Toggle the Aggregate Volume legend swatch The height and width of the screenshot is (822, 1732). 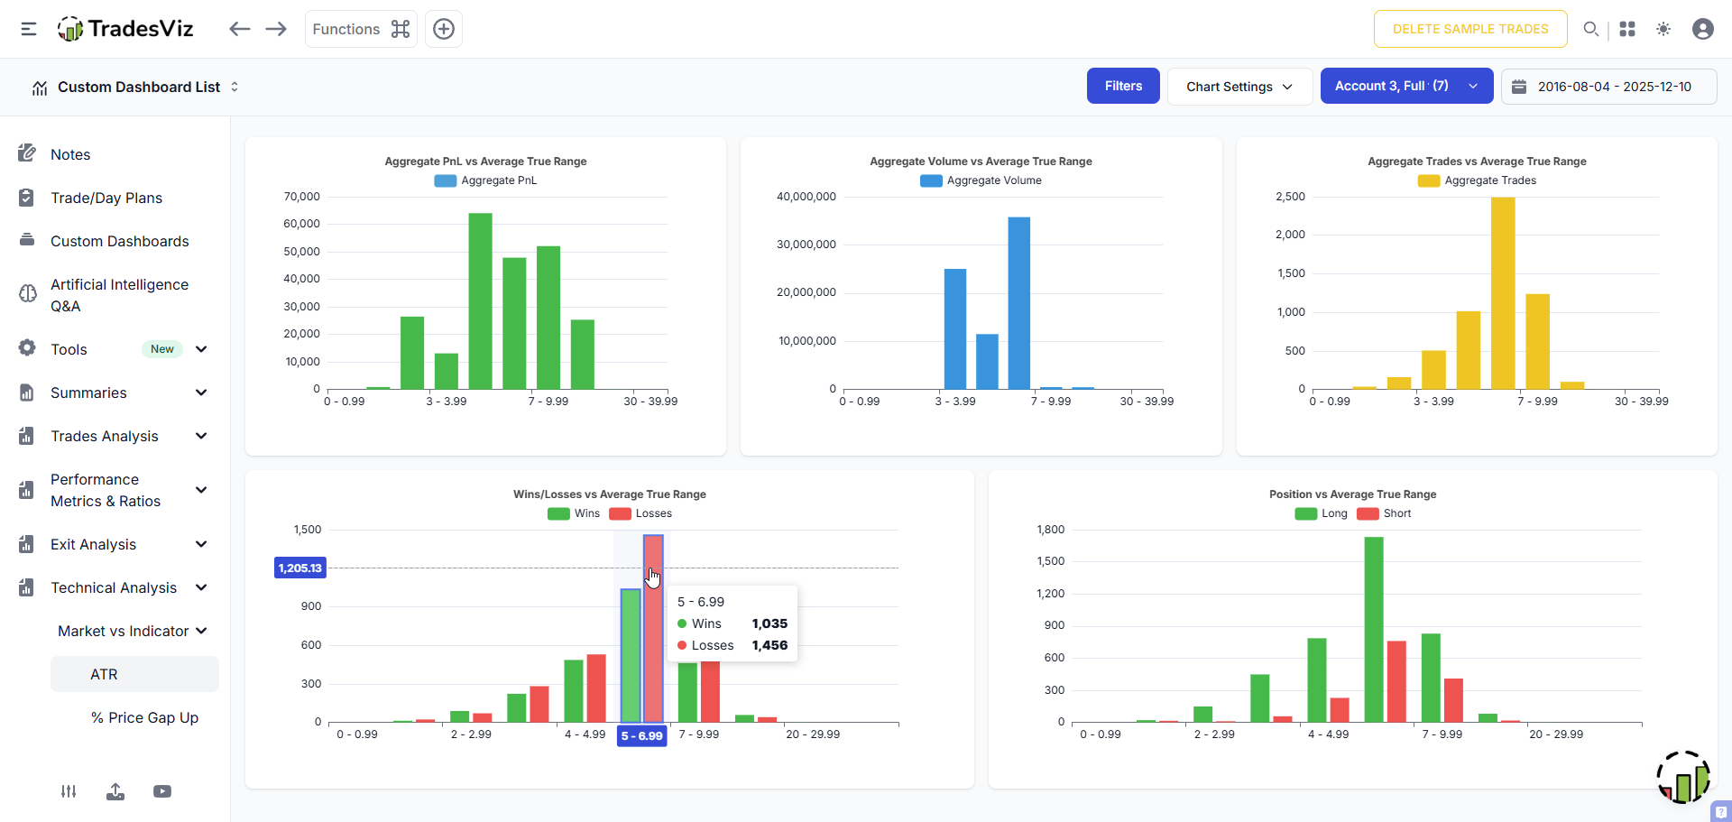coord(931,180)
